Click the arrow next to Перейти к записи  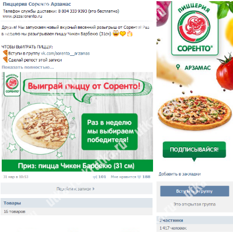pos(93,189)
